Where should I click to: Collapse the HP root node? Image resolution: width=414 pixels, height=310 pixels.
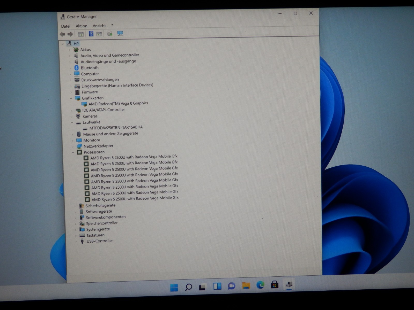[63, 44]
